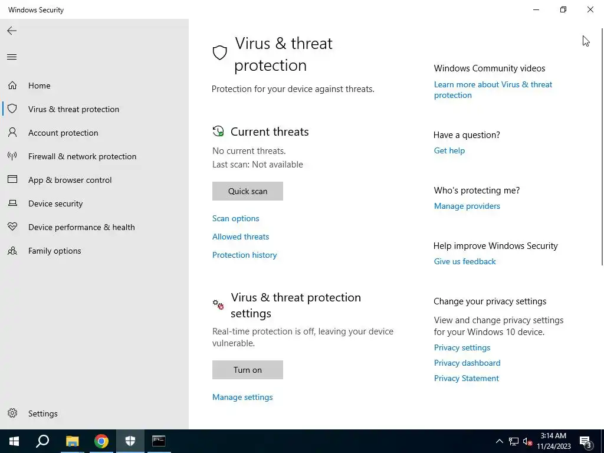The image size is (604, 453).
Task: Go back using the back arrow
Action: (x=12, y=31)
